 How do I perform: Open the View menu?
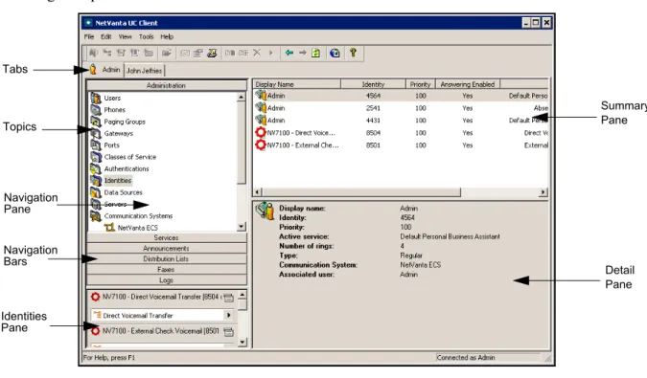point(125,36)
